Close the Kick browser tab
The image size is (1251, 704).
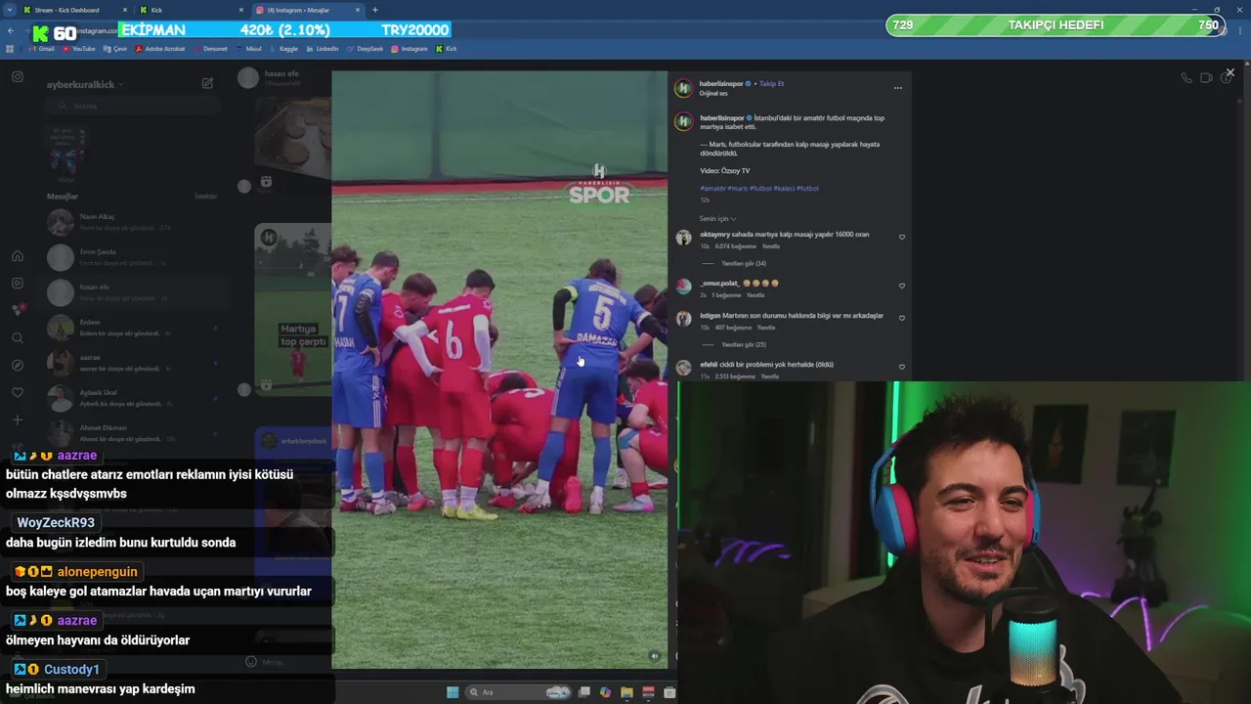point(241,10)
